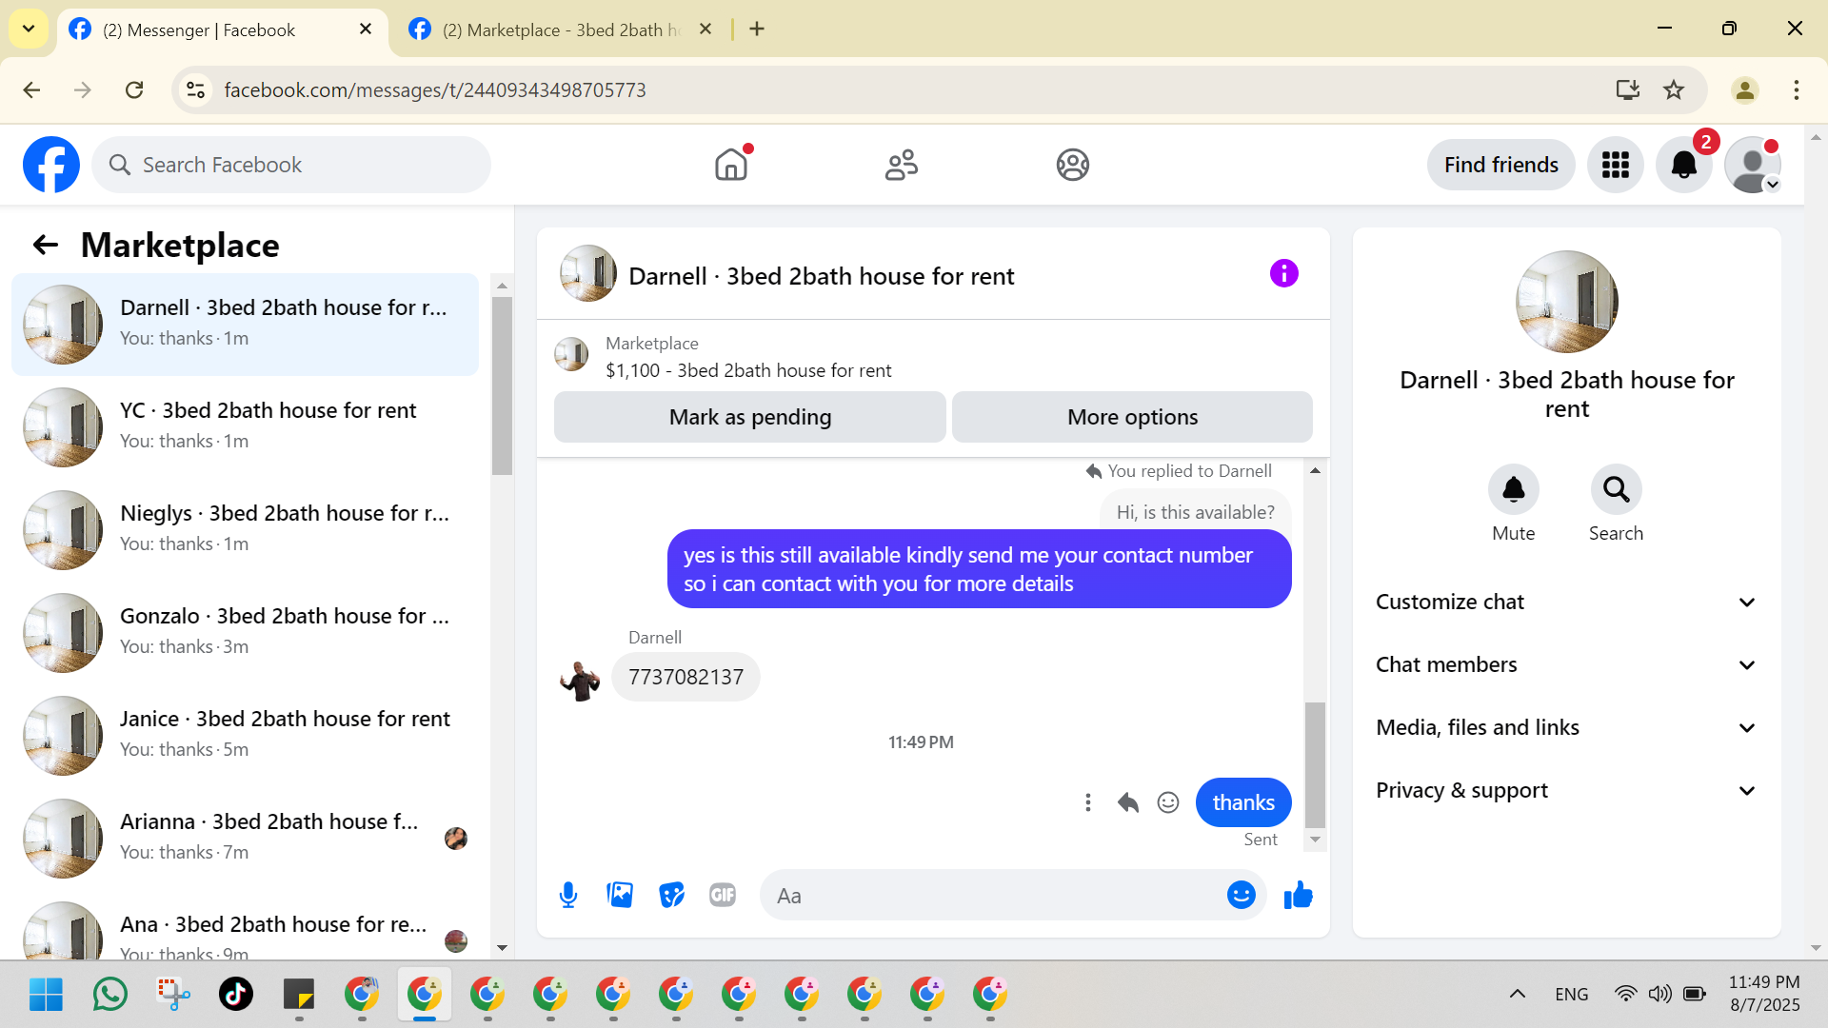Click Mark as pending button
The image size is (1828, 1028).
(x=749, y=417)
